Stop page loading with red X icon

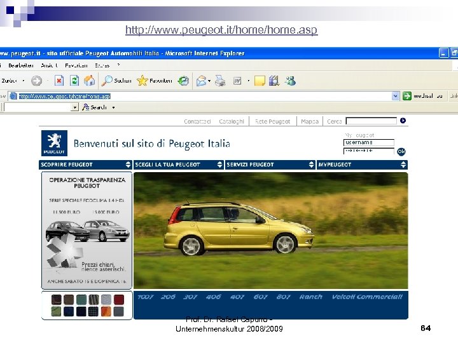coord(59,81)
